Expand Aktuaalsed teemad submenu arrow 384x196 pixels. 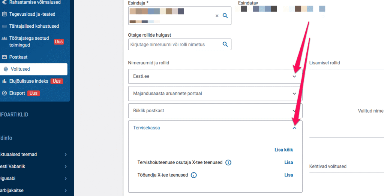click(66, 154)
